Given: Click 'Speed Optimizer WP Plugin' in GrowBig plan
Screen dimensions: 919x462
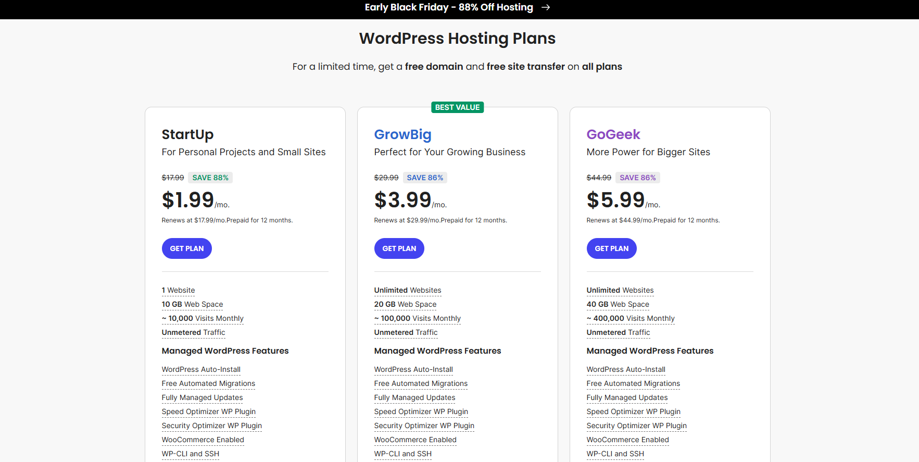Looking at the screenshot, I should click(421, 411).
